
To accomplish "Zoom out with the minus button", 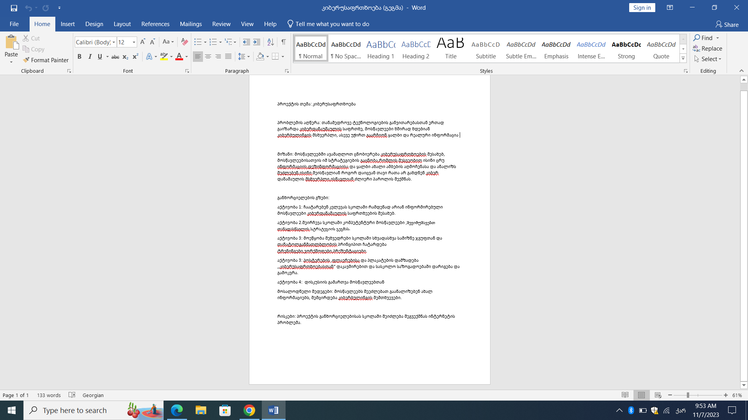I will point(670,395).
